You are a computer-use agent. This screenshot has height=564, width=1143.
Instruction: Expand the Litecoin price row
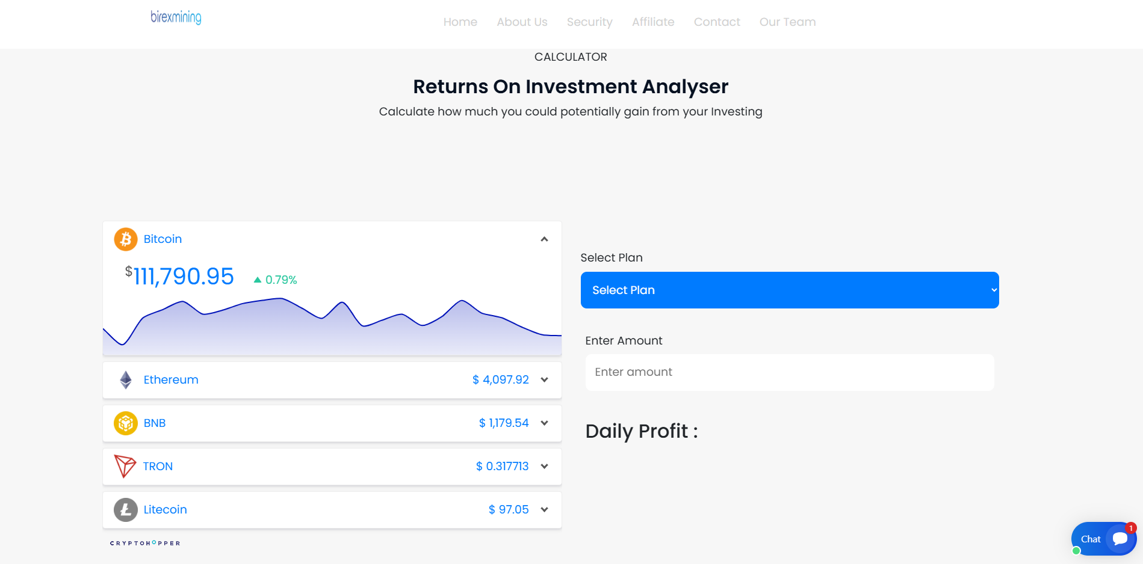click(544, 510)
